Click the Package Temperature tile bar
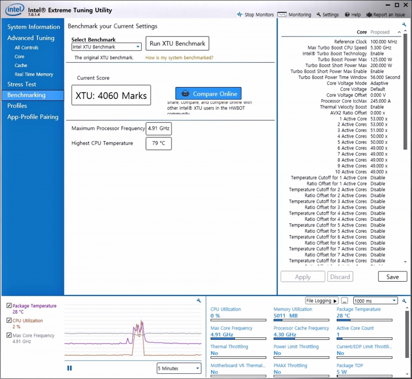 coord(364,320)
